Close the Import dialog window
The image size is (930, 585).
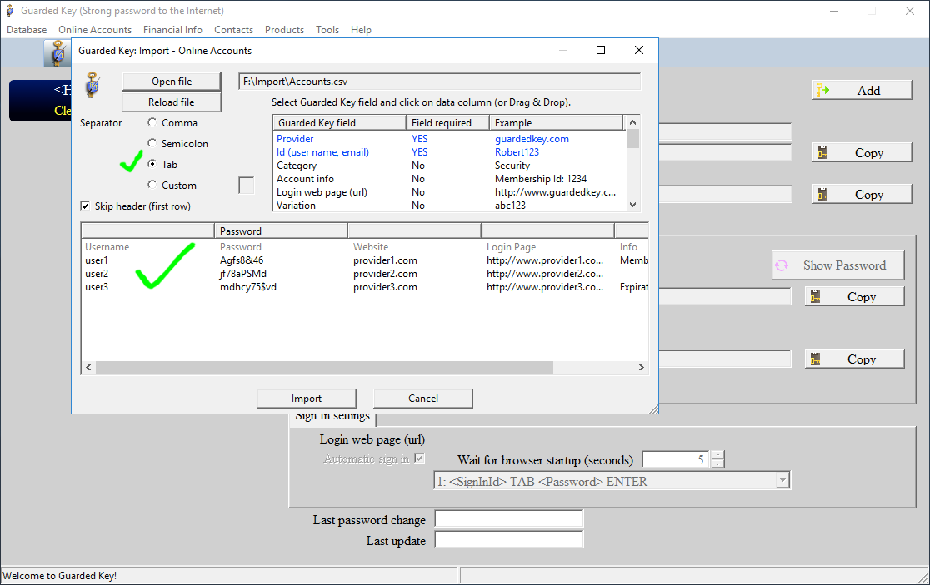(x=639, y=50)
